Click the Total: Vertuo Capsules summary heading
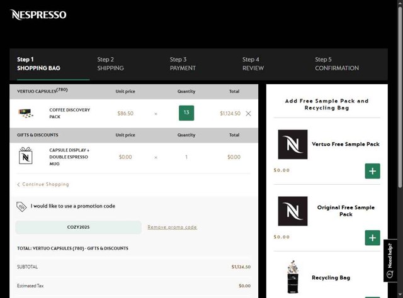403x298 pixels. pos(72,248)
